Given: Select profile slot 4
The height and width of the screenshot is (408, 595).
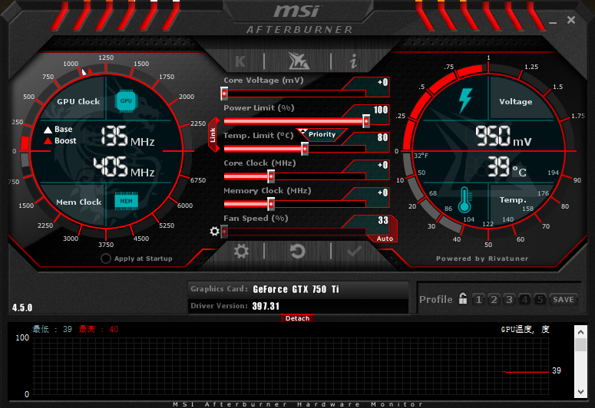Looking at the screenshot, I should pyautogui.click(x=524, y=300).
